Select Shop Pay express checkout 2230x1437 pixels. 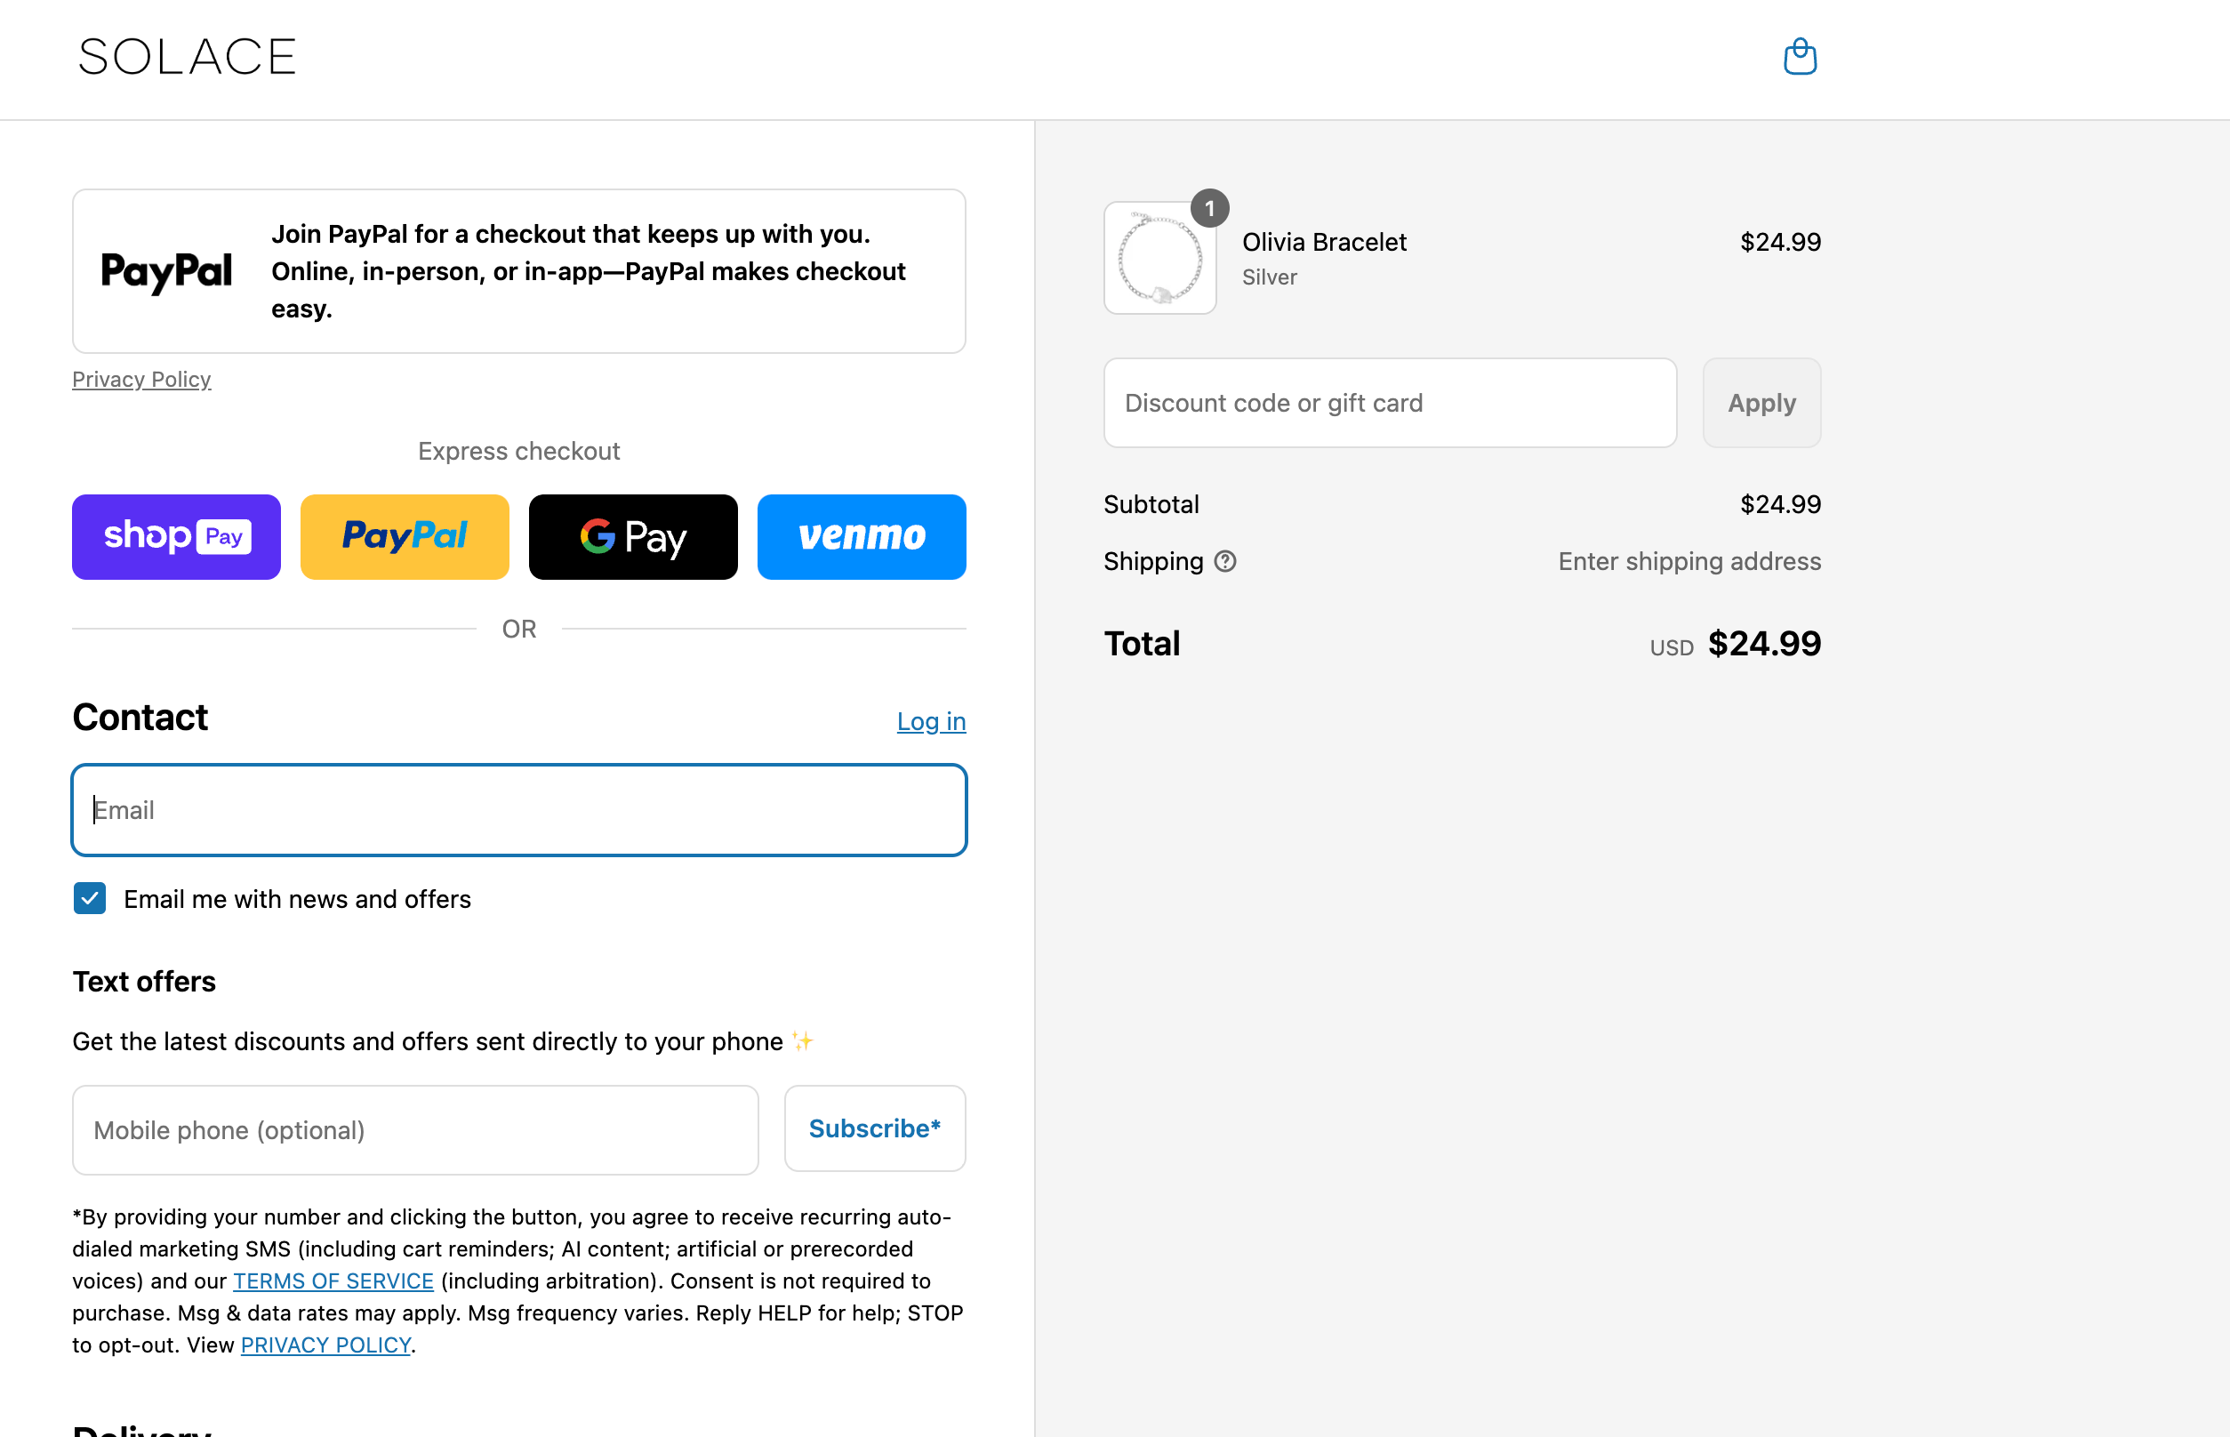175,536
